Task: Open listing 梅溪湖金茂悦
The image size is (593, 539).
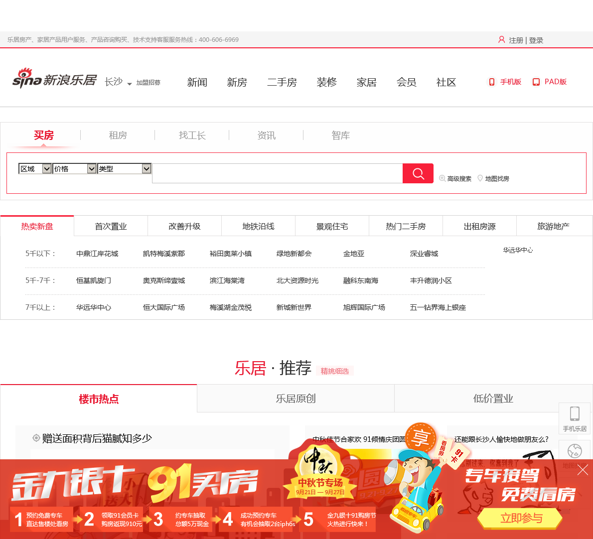Action: tap(231, 307)
